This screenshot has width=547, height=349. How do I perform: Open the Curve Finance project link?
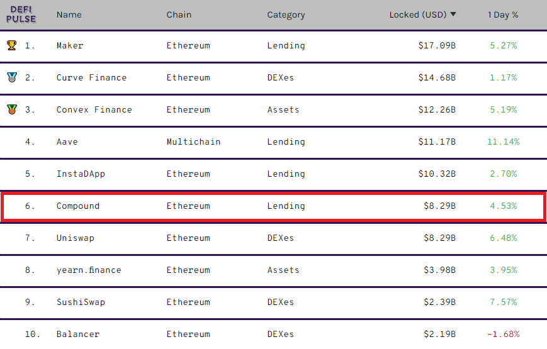91,77
